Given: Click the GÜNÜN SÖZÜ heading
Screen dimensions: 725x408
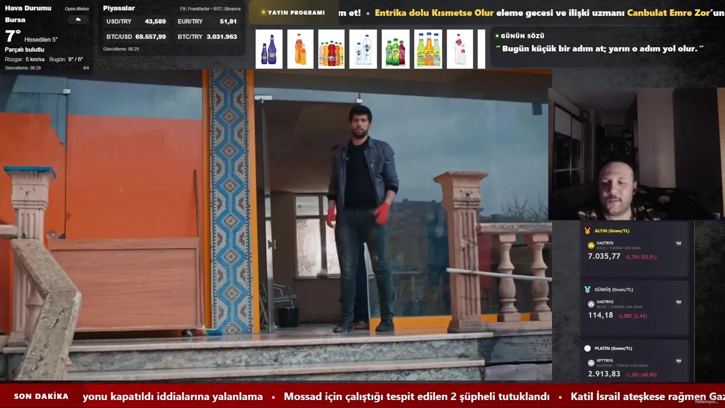Looking at the screenshot, I should 522,36.
